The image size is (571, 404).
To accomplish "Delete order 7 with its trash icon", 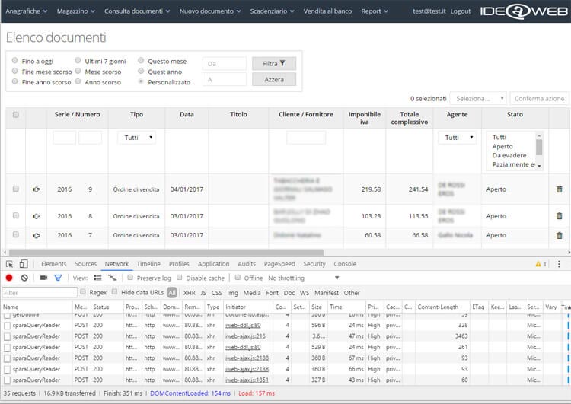I will coord(560,235).
